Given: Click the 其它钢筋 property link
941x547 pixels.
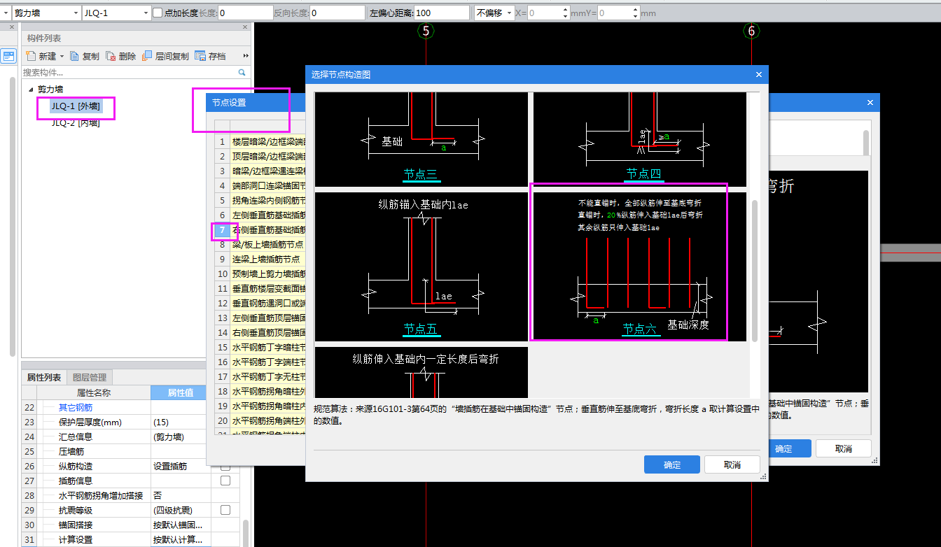Looking at the screenshot, I should (75, 407).
